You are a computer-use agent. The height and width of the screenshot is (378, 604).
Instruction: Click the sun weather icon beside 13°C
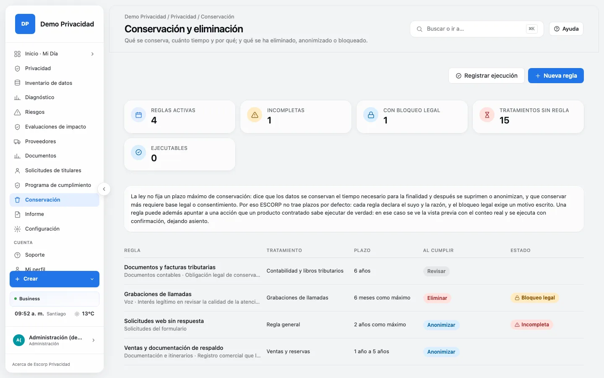(77, 314)
